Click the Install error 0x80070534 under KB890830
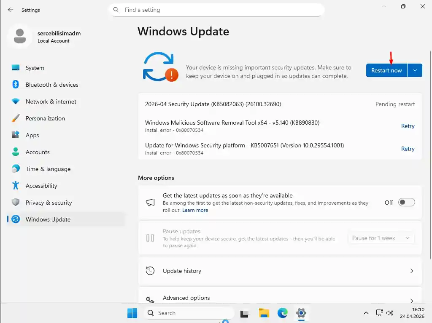The width and height of the screenshot is (432, 323). point(174,130)
